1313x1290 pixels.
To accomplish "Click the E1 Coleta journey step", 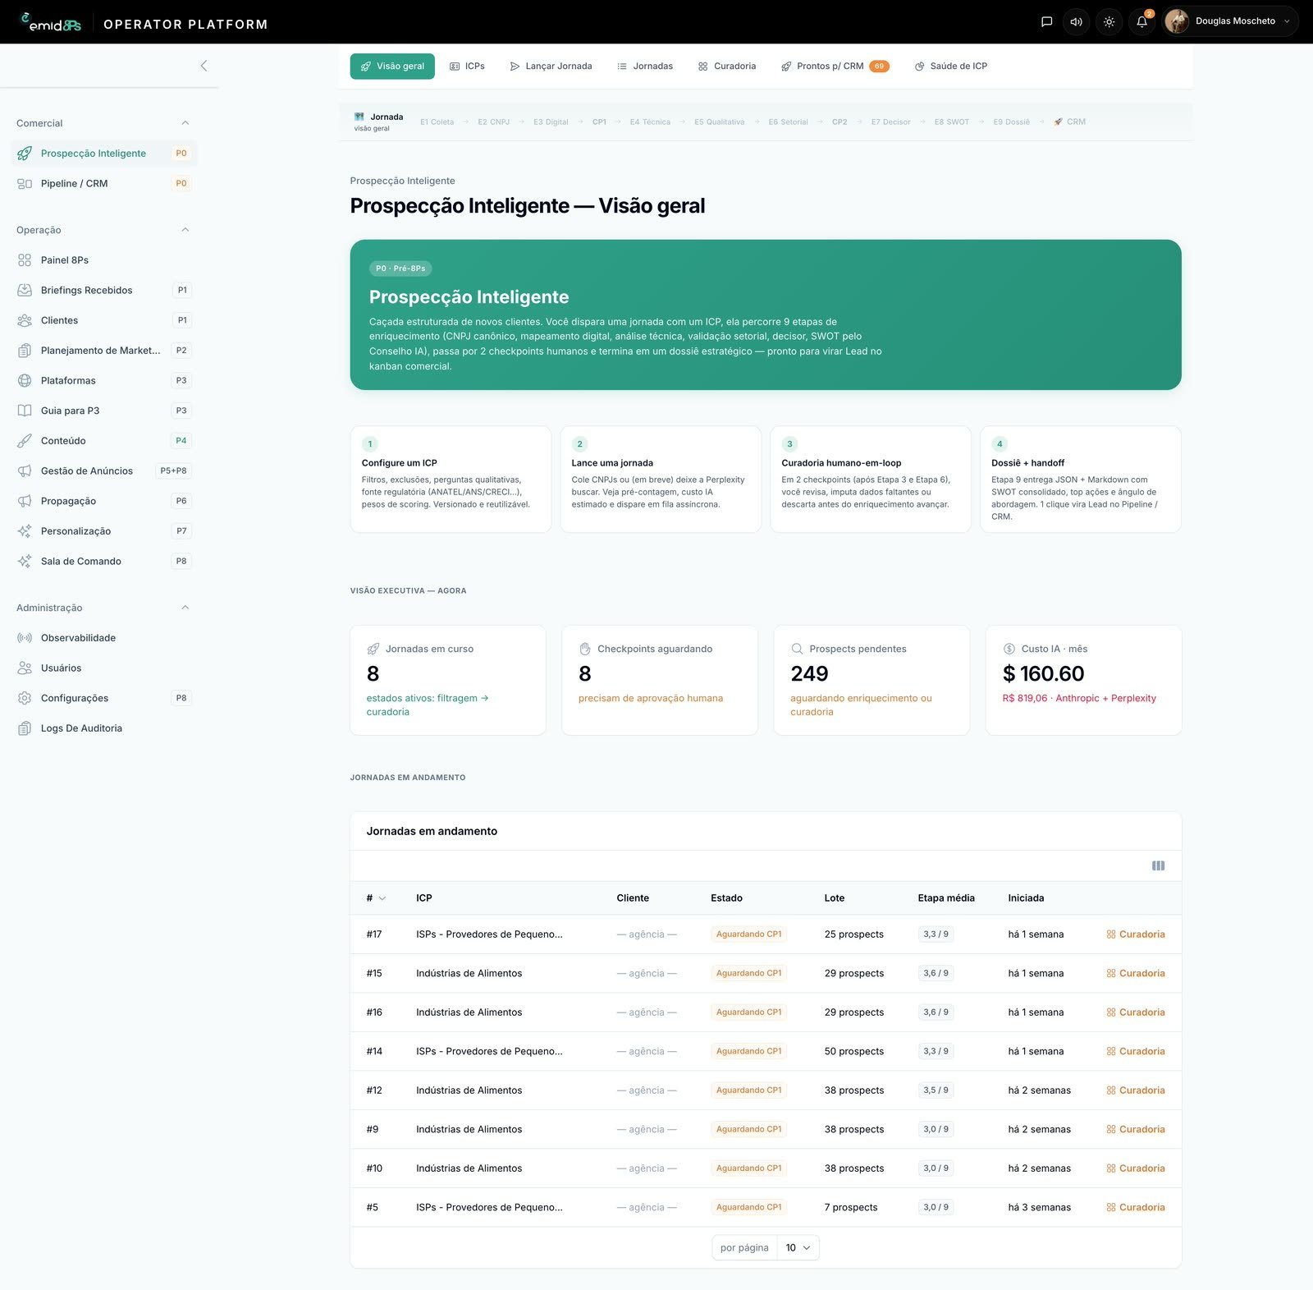I will (x=437, y=122).
